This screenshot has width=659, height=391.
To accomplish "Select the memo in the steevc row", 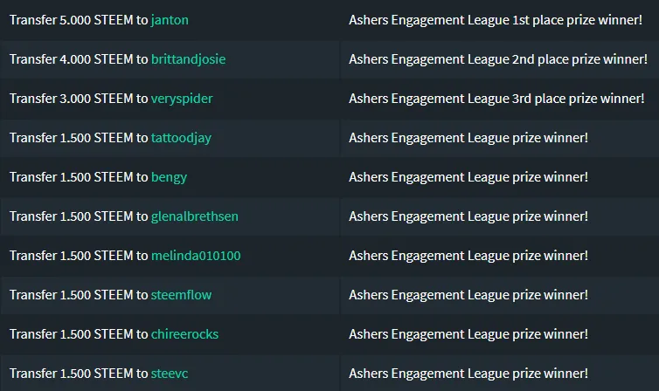I will 468,374.
